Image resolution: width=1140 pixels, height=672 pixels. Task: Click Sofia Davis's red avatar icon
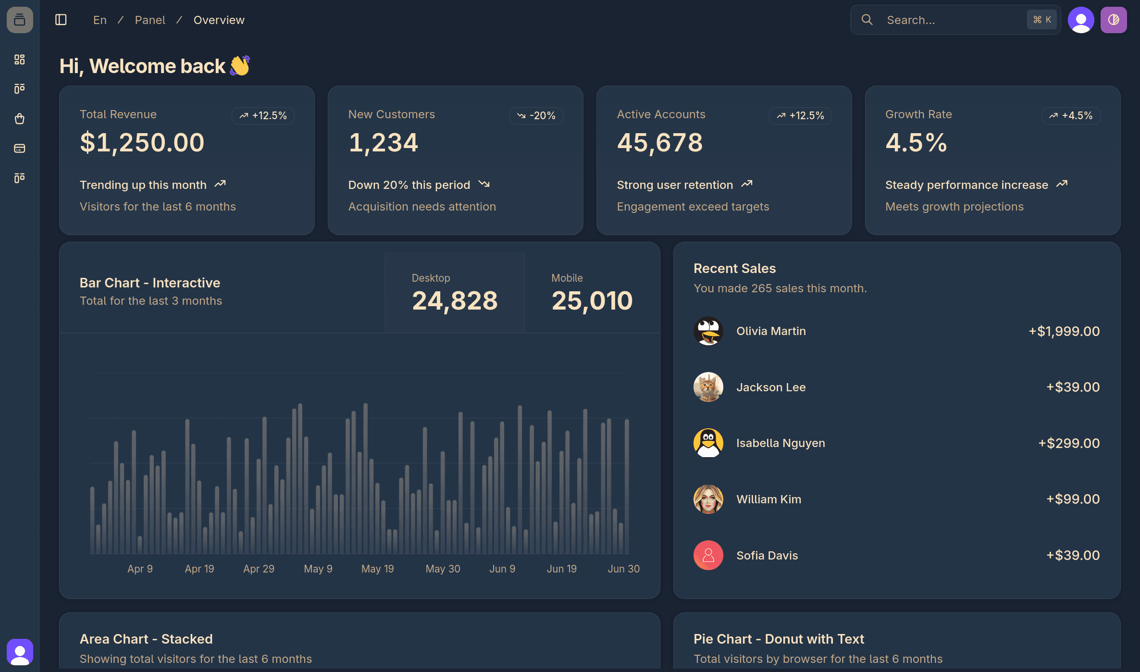(708, 555)
